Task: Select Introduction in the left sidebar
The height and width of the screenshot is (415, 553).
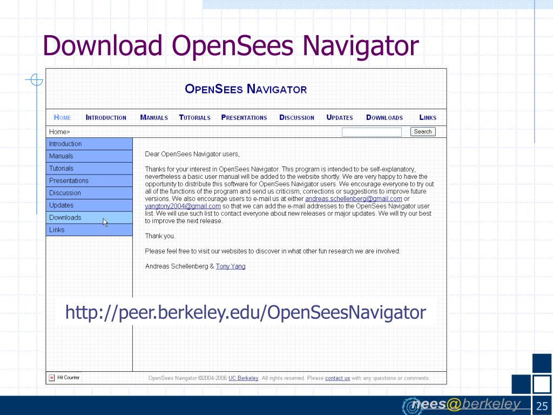Action: click(89, 144)
